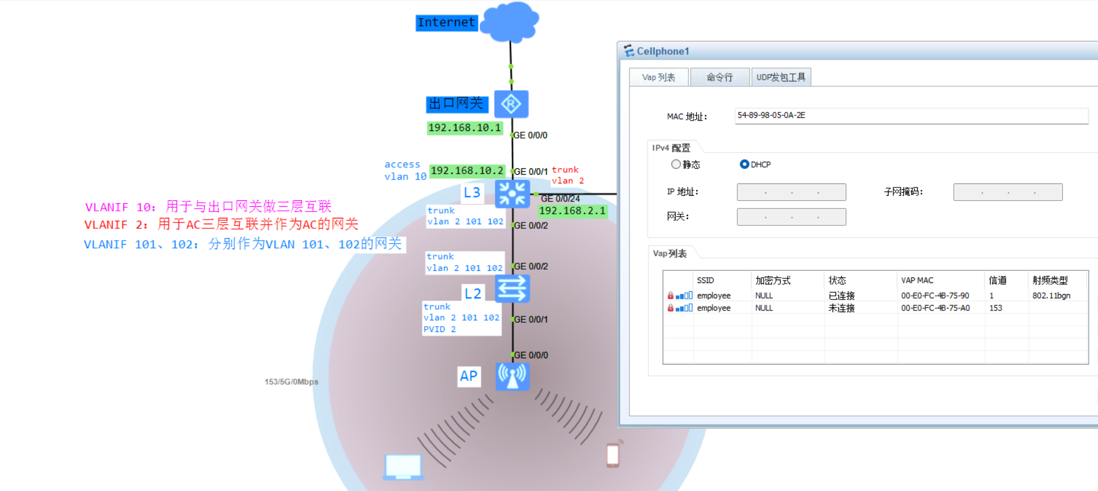Image resolution: width=1098 pixels, height=491 pixels.
Task: Switch to the command line tab
Action: click(720, 77)
